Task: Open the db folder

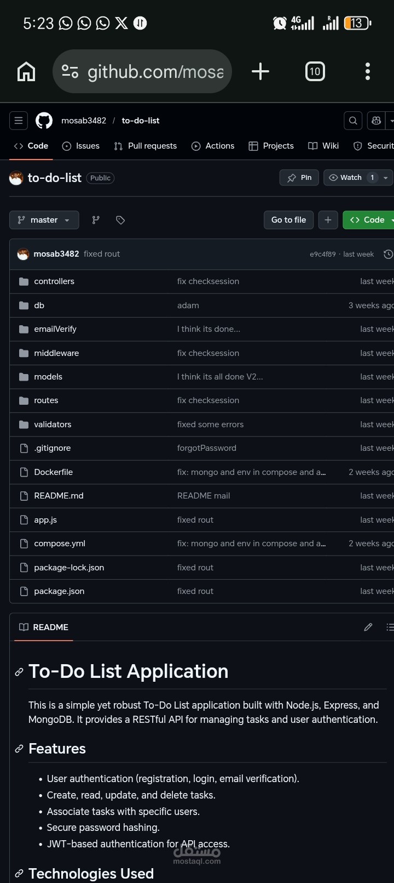Action: [x=39, y=305]
